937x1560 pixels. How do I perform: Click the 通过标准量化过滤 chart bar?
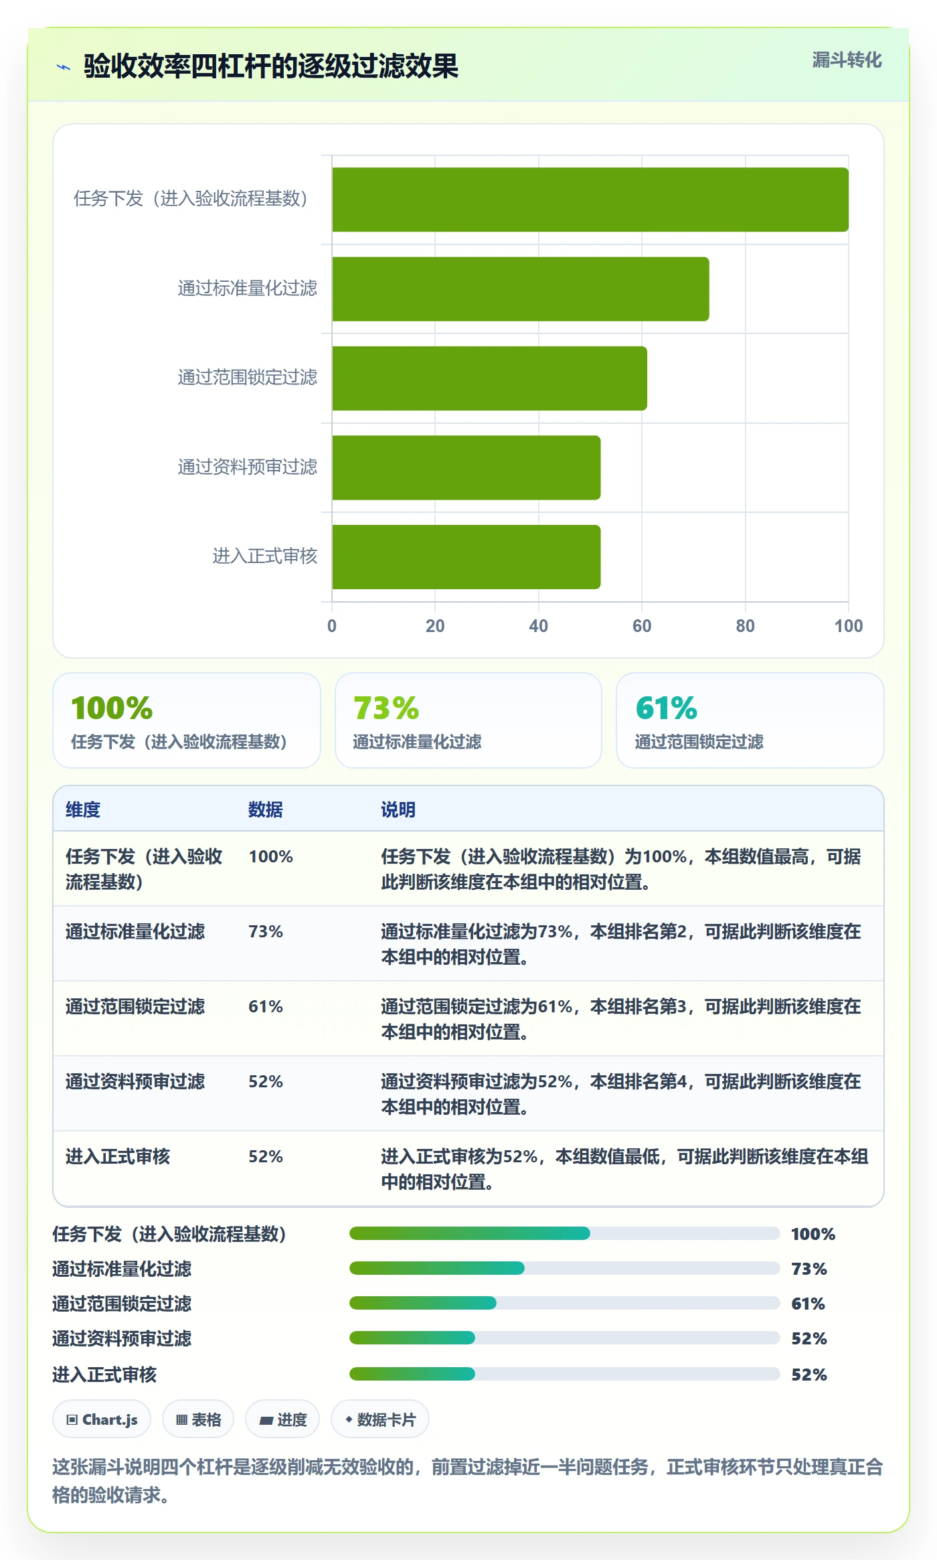pos(521,289)
